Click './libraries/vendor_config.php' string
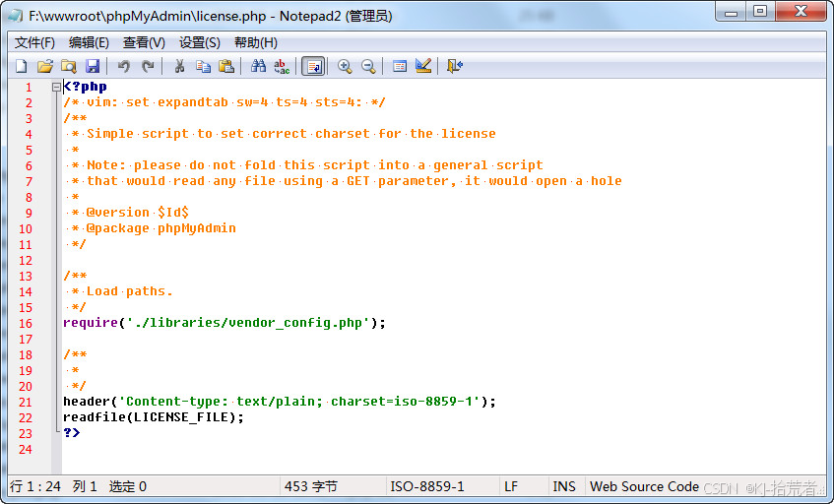Image resolution: width=834 pixels, height=504 pixels. (x=248, y=323)
